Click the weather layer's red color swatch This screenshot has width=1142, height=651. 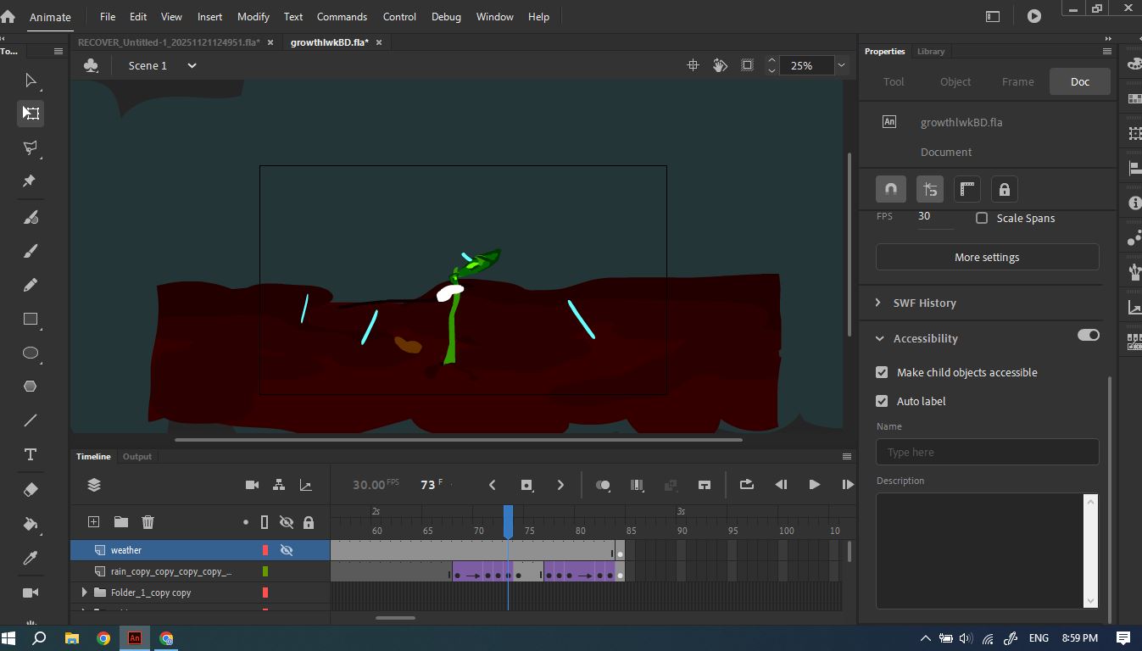point(265,550)
